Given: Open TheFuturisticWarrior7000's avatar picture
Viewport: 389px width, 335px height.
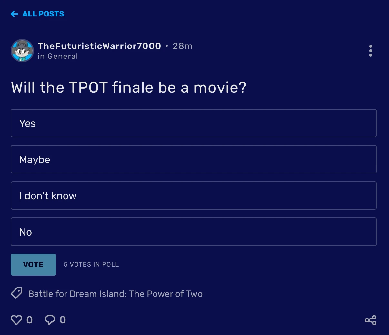Looking at the screenshot, I should point(22,51).
